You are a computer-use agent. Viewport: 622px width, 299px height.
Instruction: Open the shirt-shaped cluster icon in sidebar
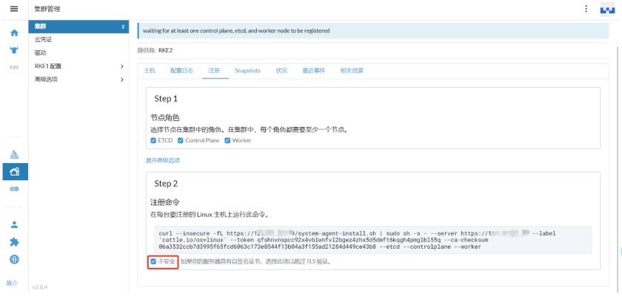[x=14, y=50]
